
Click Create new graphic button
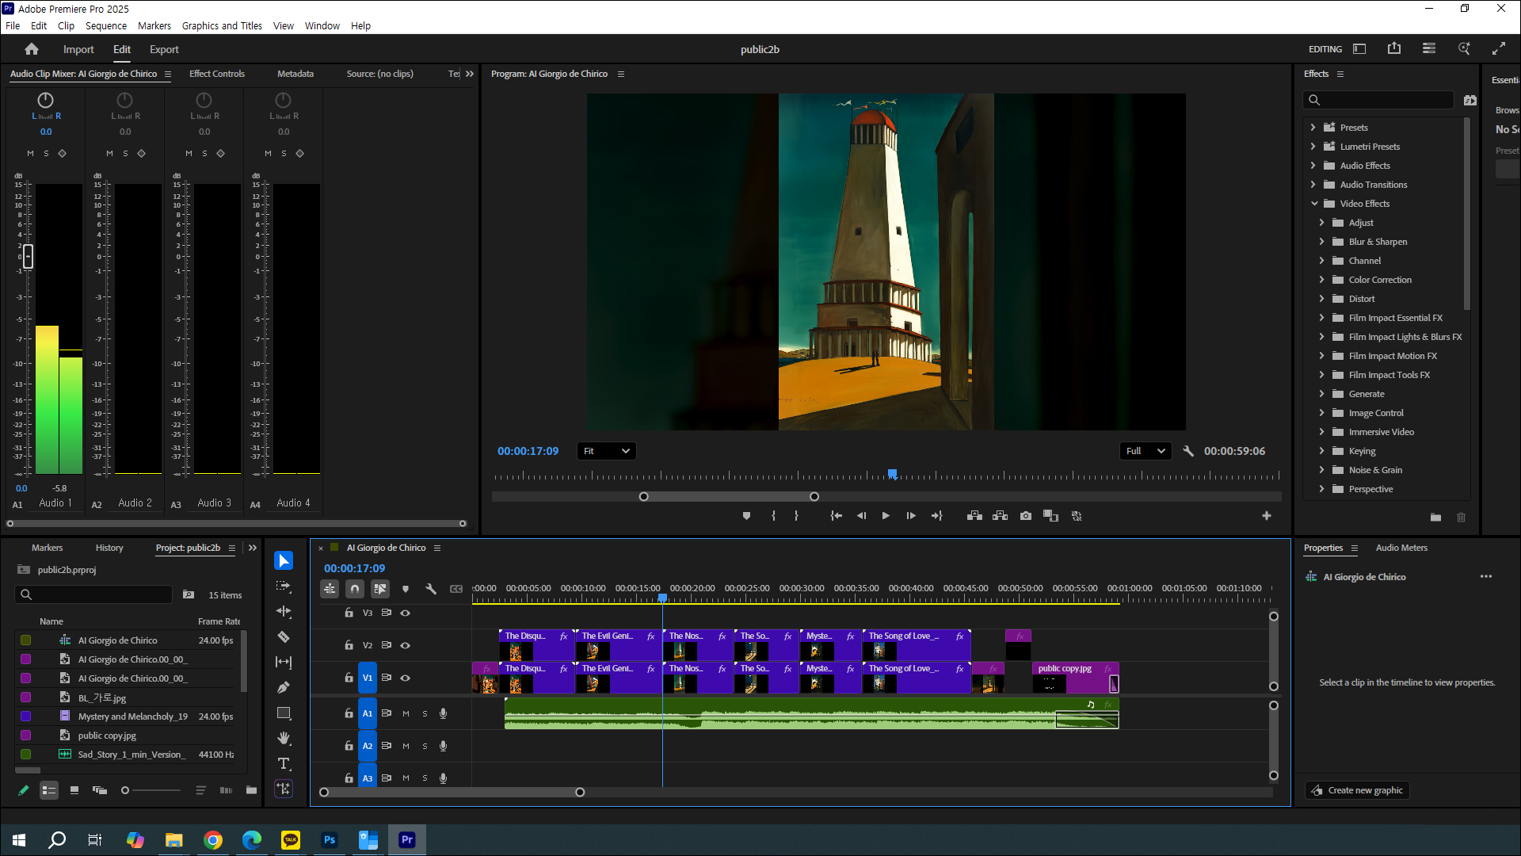pyautogui.click(x=1358, y=790)
